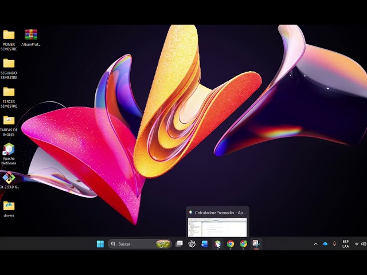367x275 pixels.
Task: Open Microsoft Word from the taskbar
Action: pos(205,244)
